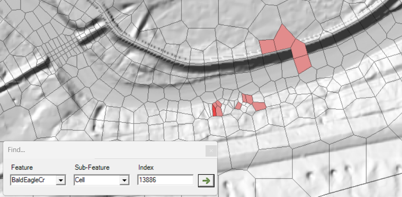Screen dimensions: 402x197
Task: Click the Feature label in Find dialog
Action: 22,167
